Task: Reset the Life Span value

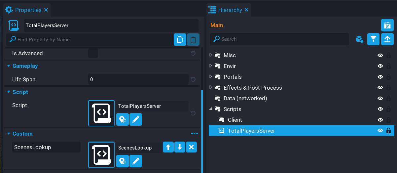Action: (193, 79)
